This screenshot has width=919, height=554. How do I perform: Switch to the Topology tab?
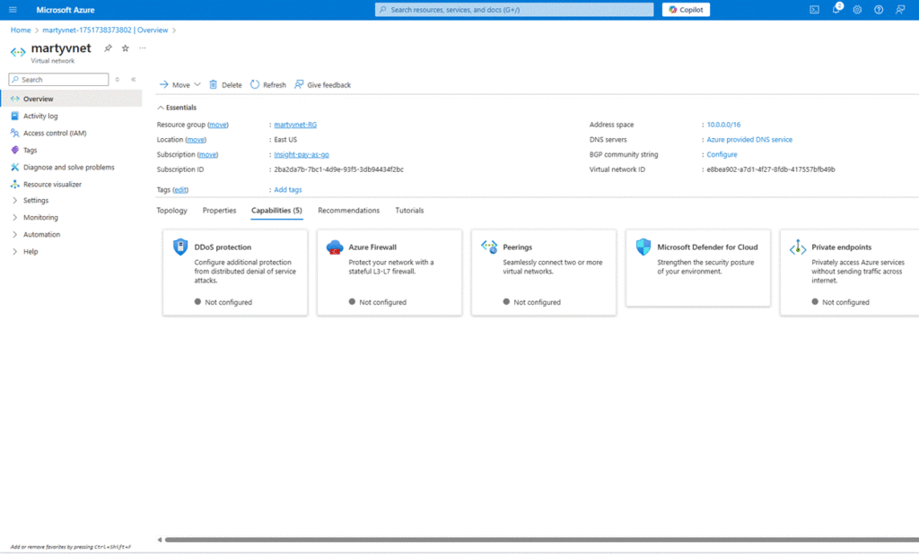tap(171, 211)
